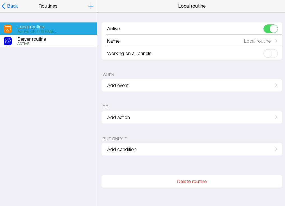Edit the Name value 'Local routine'
This screenshot has width=285, height=206.
257,41
